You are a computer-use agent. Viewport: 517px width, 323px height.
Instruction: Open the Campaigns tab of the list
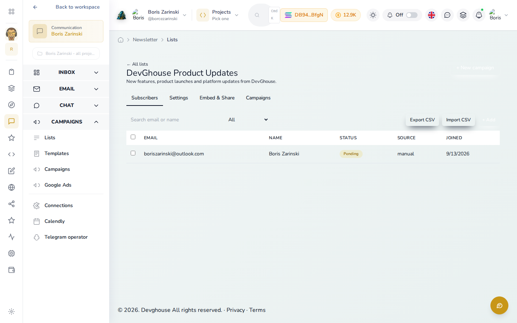tap(258, 98)
